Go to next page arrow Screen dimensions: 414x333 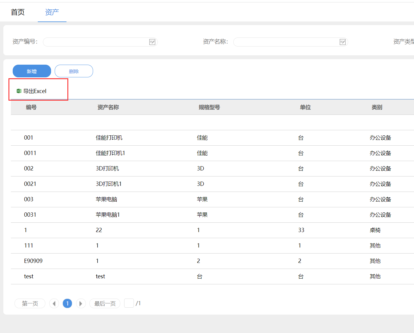81,303
